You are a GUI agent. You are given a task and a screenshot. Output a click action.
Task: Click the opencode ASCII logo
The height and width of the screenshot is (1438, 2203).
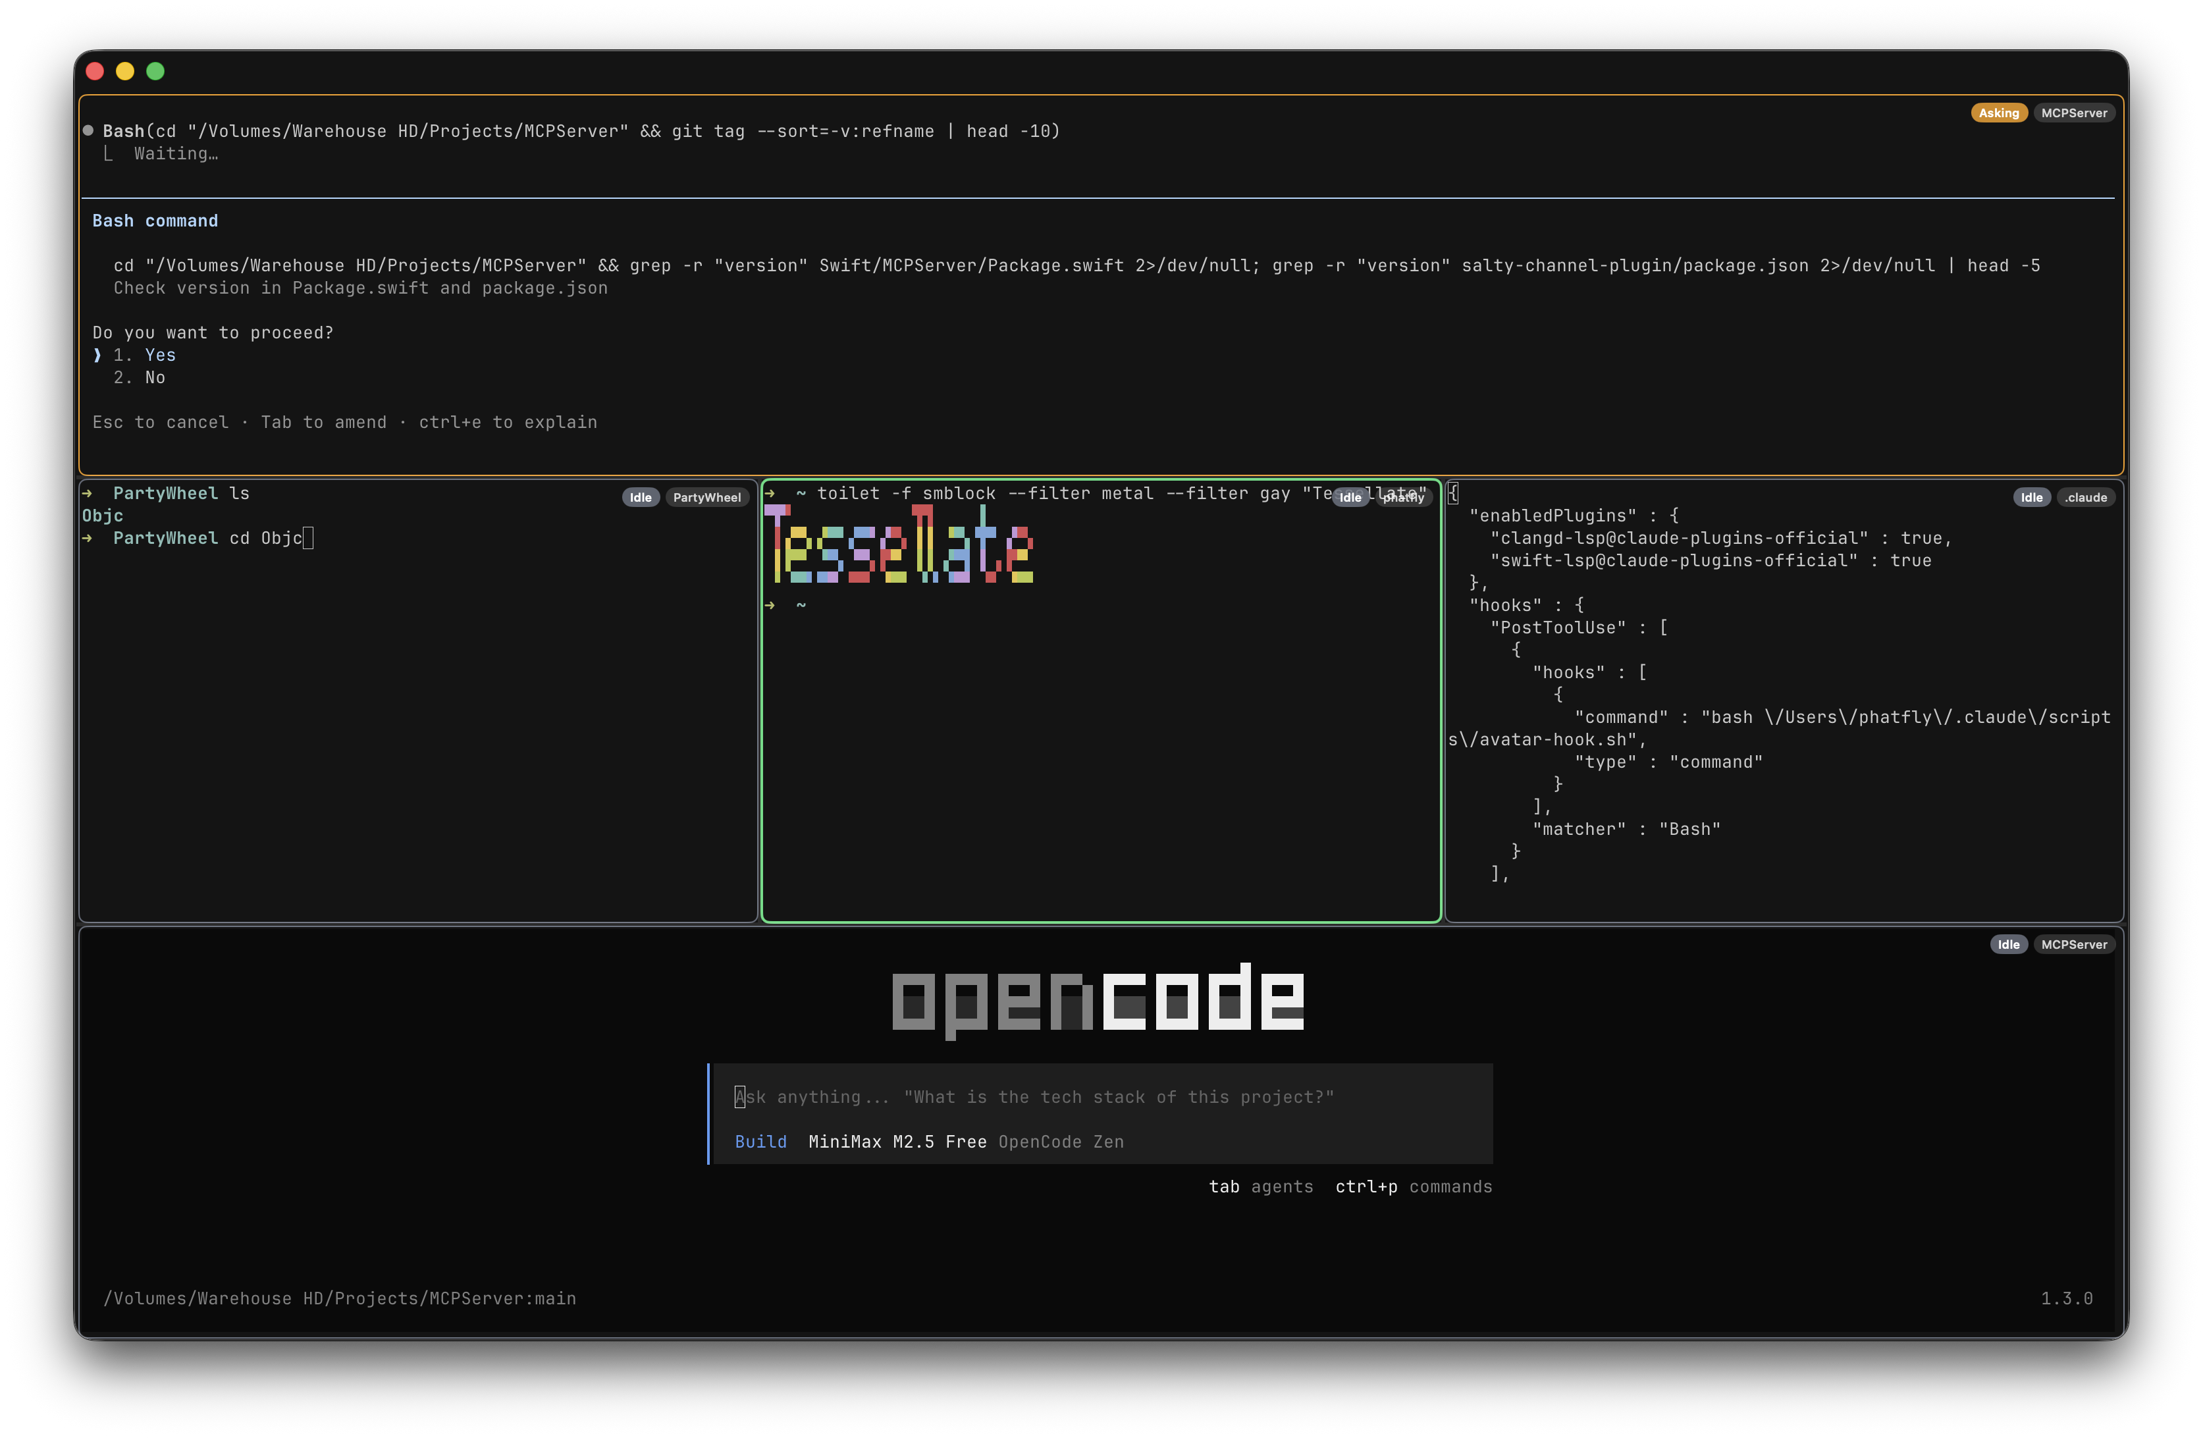point(1098,998)
